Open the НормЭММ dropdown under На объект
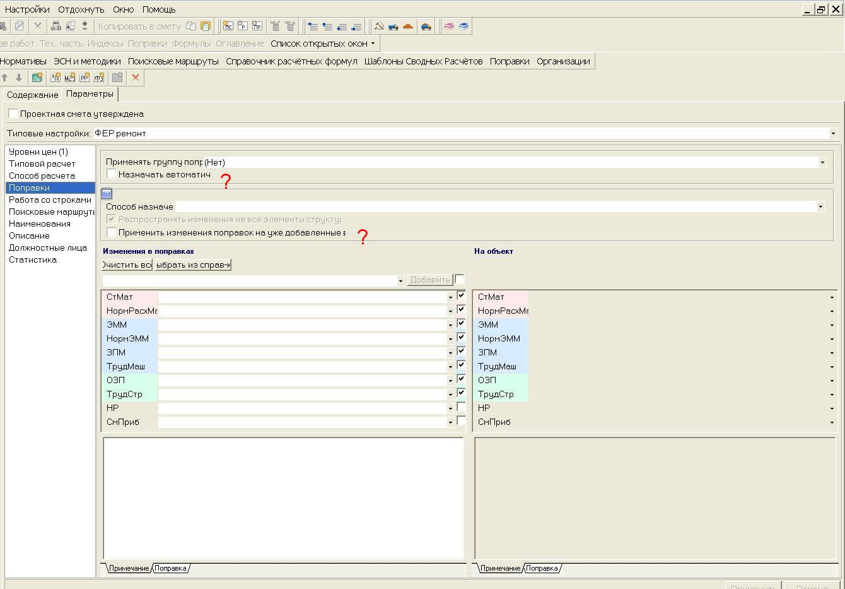 832,339
